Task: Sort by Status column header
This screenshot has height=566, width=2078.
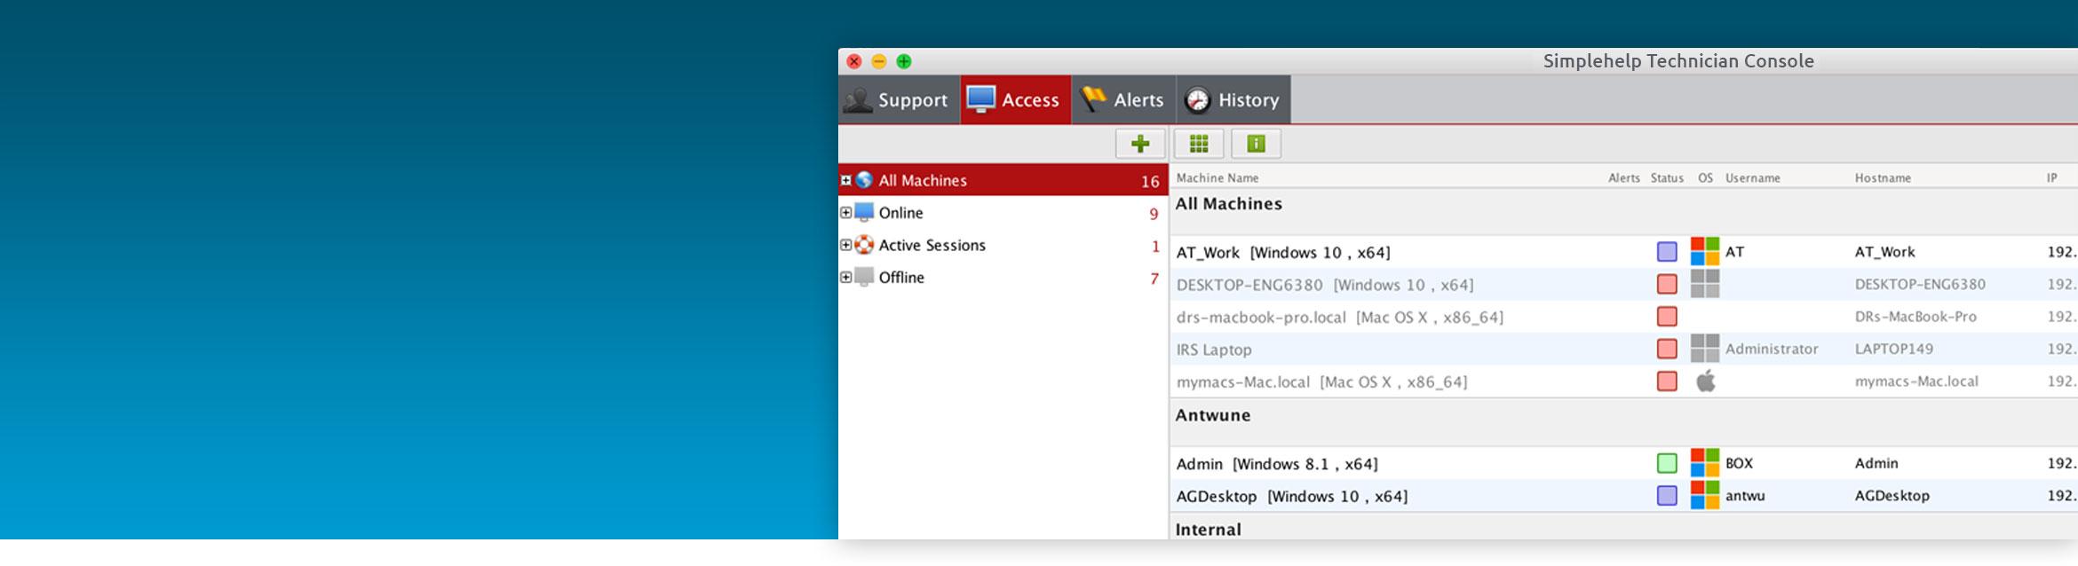Action: [1667, 177]
